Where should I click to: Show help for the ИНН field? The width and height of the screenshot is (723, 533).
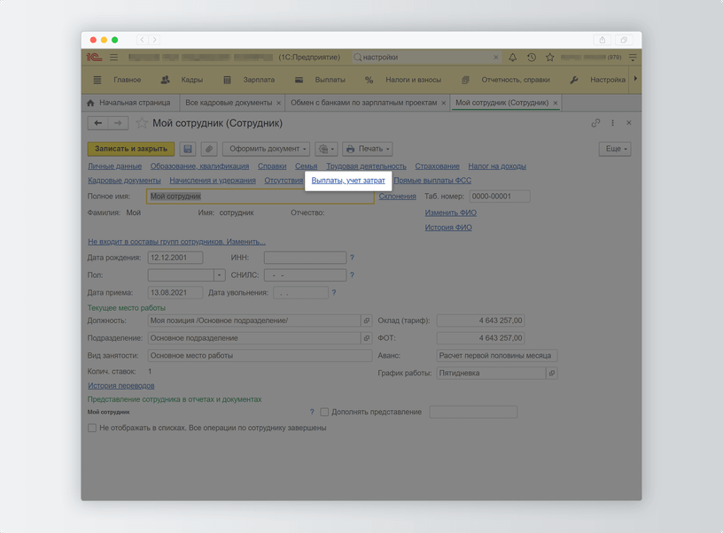(352, 258)
